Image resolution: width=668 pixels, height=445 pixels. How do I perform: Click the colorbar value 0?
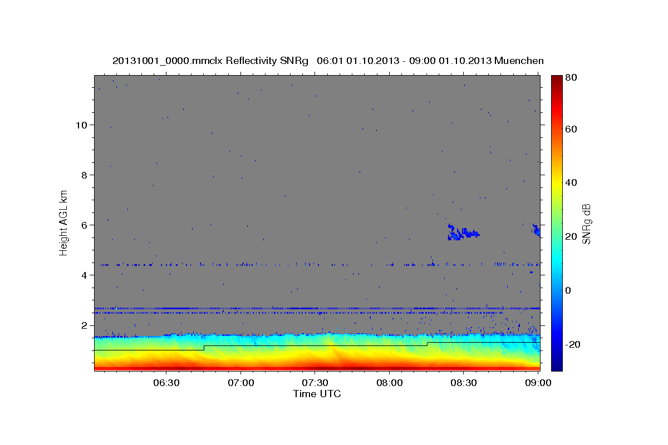click(x=568, y=290)
